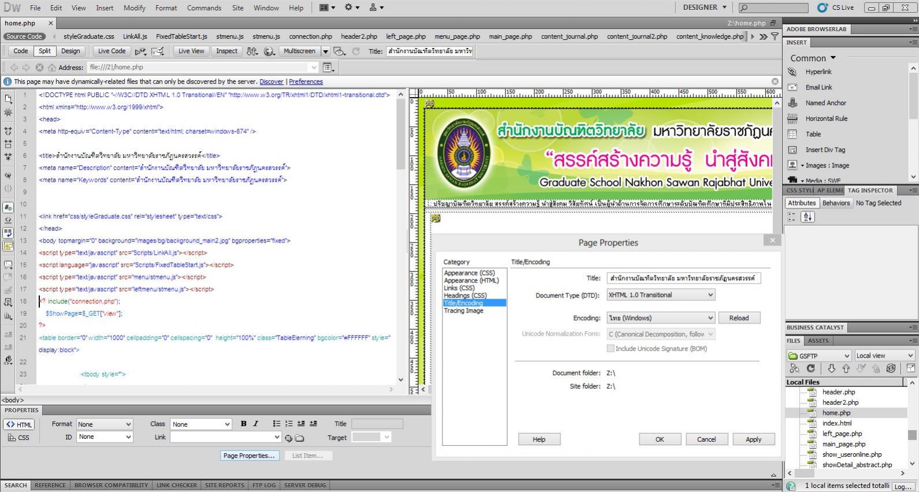This screenshot has width=919, height=492.
Task: Click the Point to File target icon
Action: click(x=289, y=438)
